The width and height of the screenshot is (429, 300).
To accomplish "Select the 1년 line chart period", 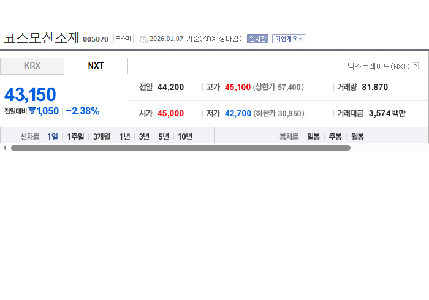I will (124, 137).
